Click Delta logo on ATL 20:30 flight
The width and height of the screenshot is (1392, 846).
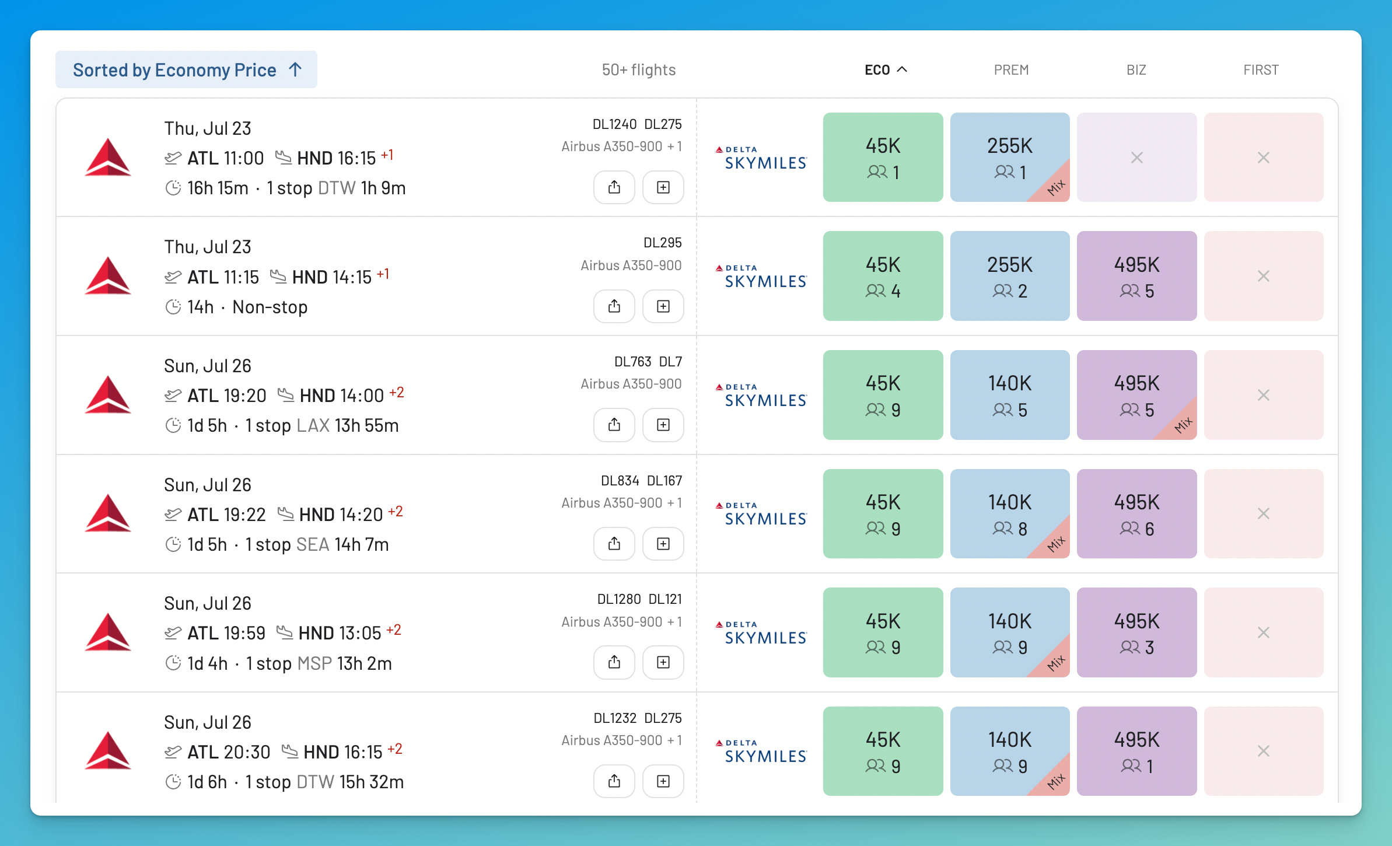[108, 750]
